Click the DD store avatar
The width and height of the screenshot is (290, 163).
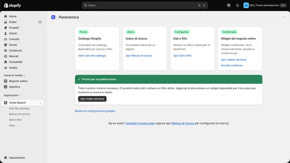point(246,5)
